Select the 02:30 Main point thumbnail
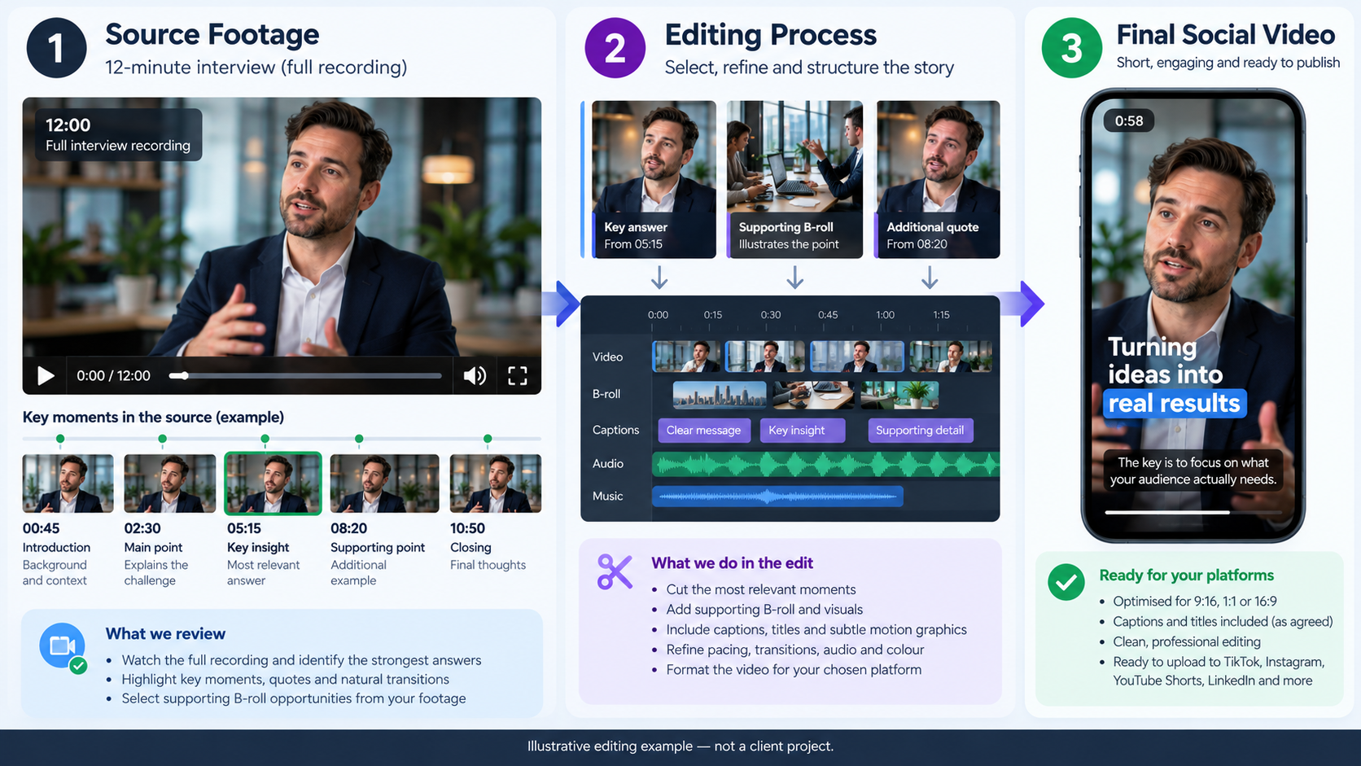 tap(169, 484)
